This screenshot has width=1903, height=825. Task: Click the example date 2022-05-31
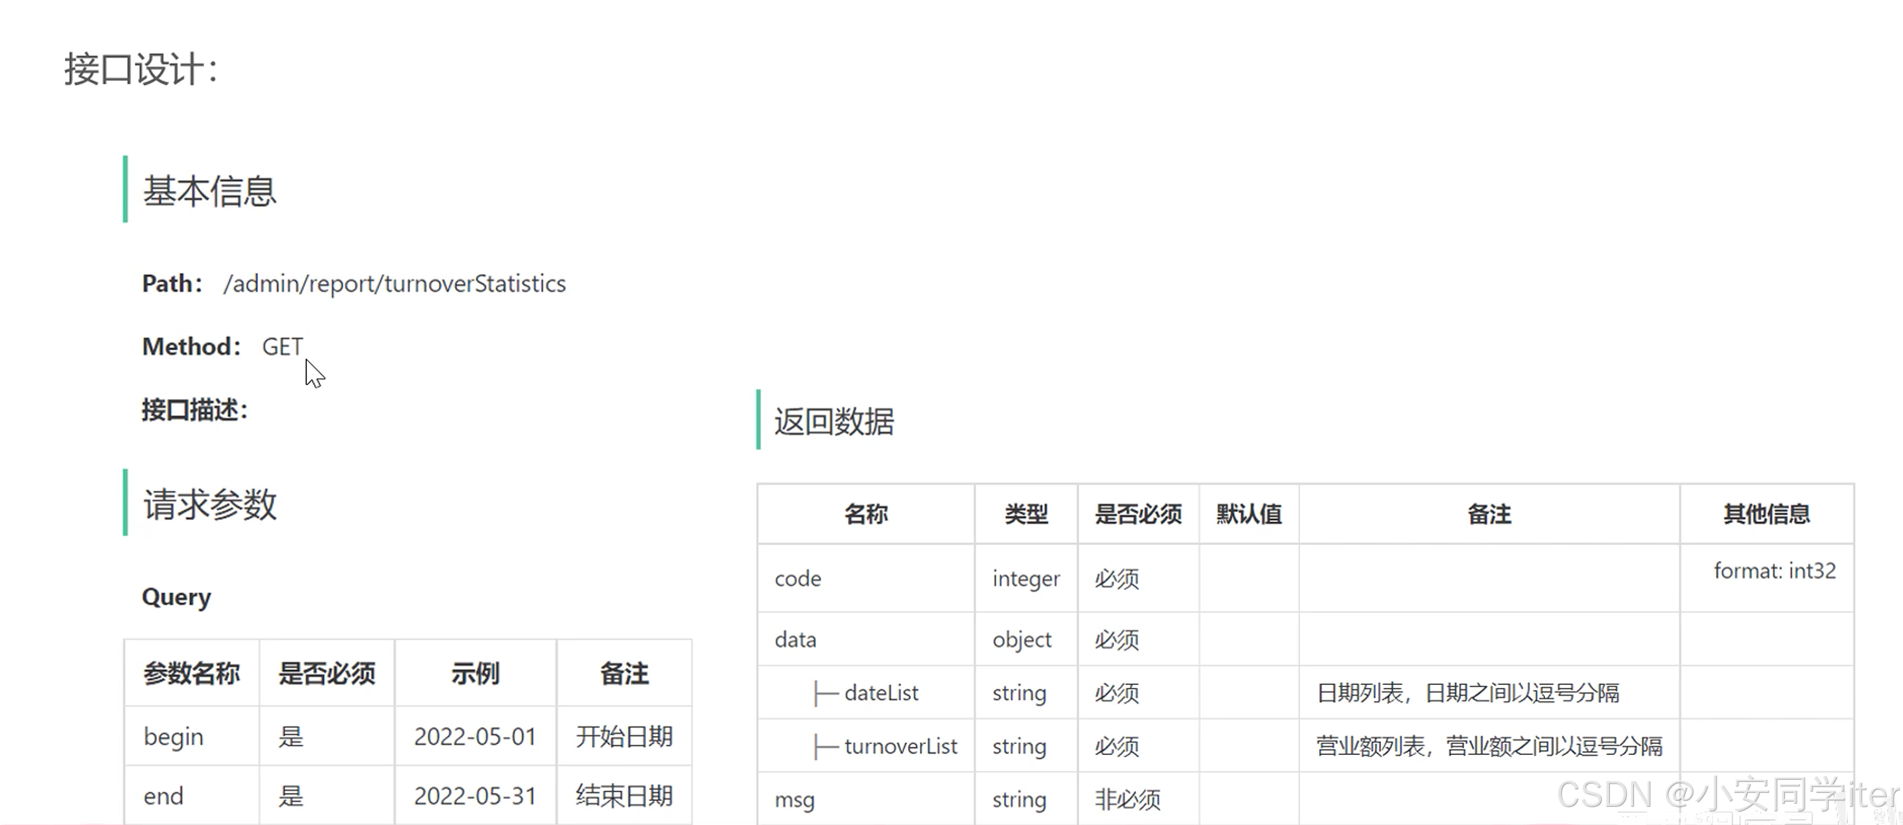(x=475, y=796)
